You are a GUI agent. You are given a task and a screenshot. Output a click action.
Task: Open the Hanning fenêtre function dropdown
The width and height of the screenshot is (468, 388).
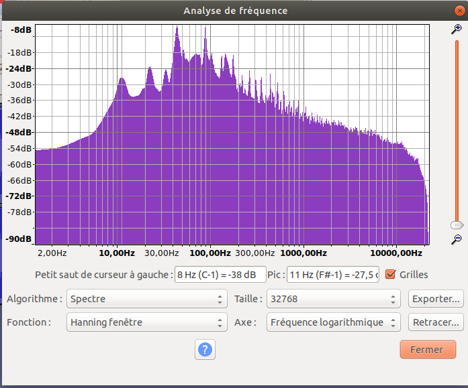tap(147, 322)
